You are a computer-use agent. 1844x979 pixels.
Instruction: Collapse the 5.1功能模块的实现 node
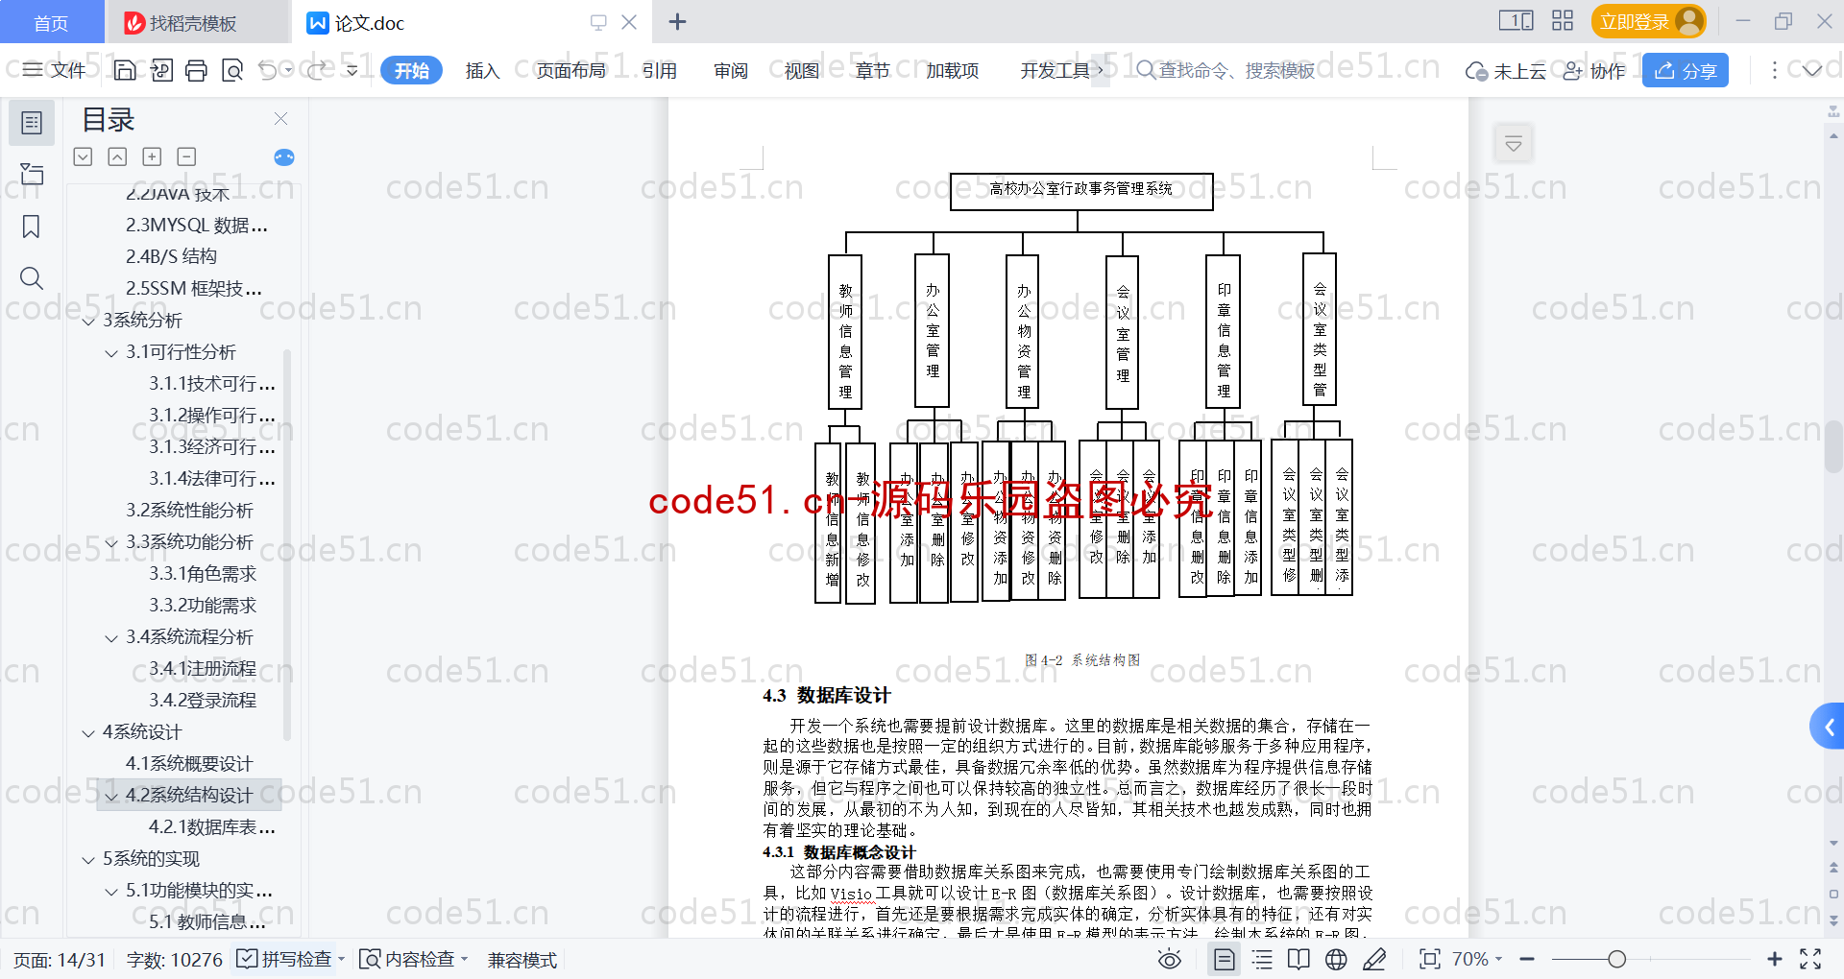111,892
